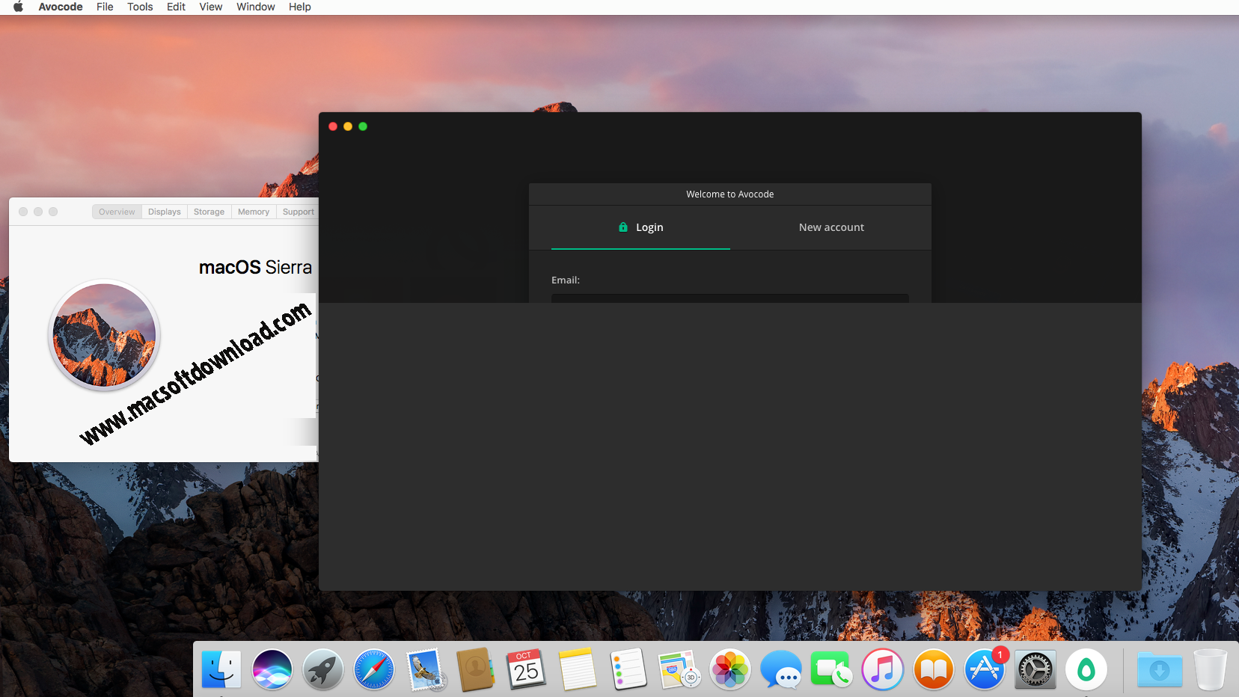Switch to the New account tab

[x=831, y=227]
